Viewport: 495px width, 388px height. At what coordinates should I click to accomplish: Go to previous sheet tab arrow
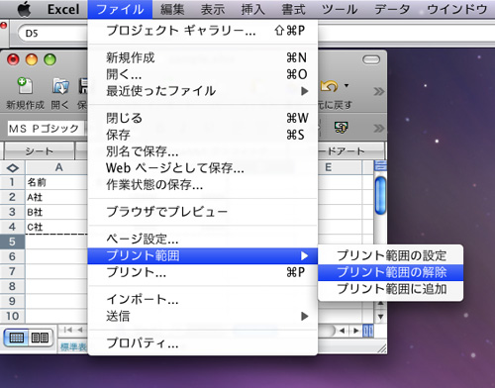tap(80, 330)
